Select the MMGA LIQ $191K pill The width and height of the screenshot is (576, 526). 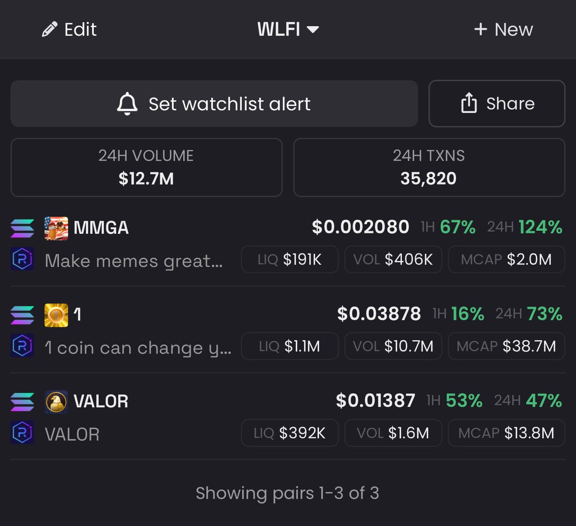pos(289,260)
